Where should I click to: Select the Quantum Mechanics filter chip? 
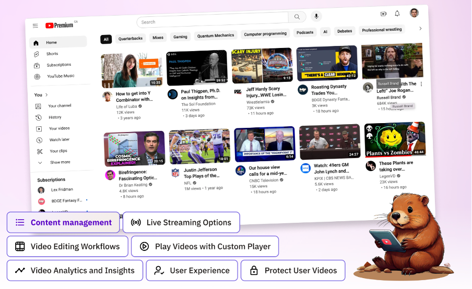pos(216,35)
